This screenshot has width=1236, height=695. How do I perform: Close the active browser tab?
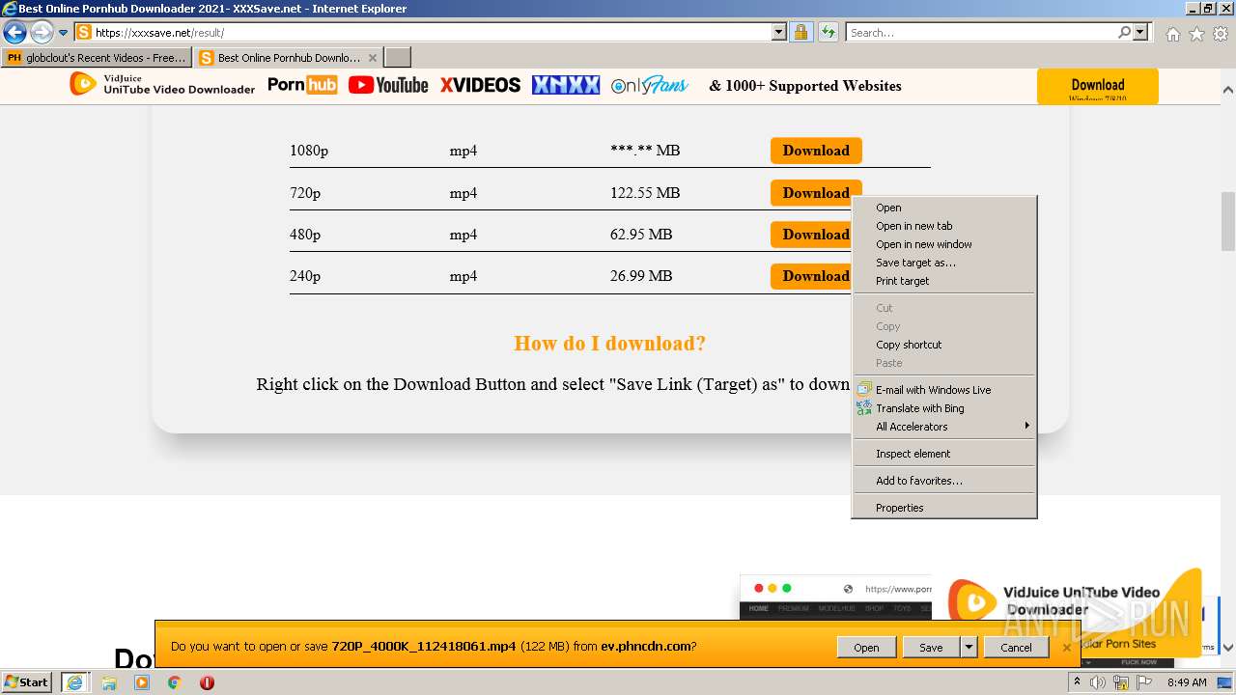tap(373, 58)
